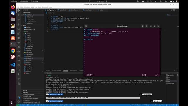Open the Help menu
This screenshot has width=188, height=106.
50,7
